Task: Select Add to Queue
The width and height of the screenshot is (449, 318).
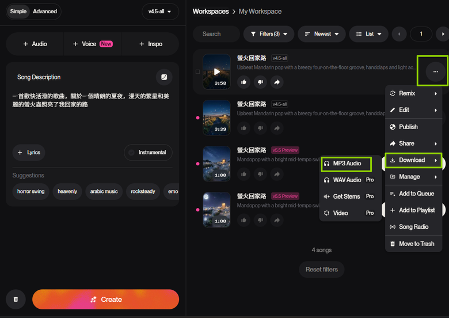Action: pos(413,194)
